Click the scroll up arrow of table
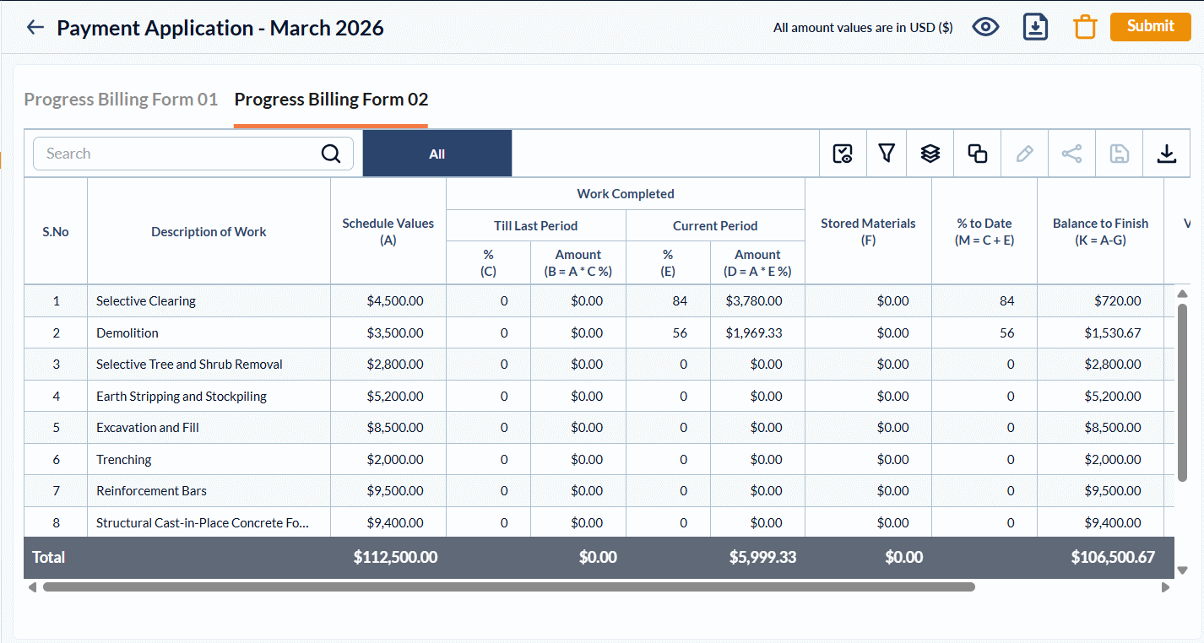 [x=1182, y=294]
